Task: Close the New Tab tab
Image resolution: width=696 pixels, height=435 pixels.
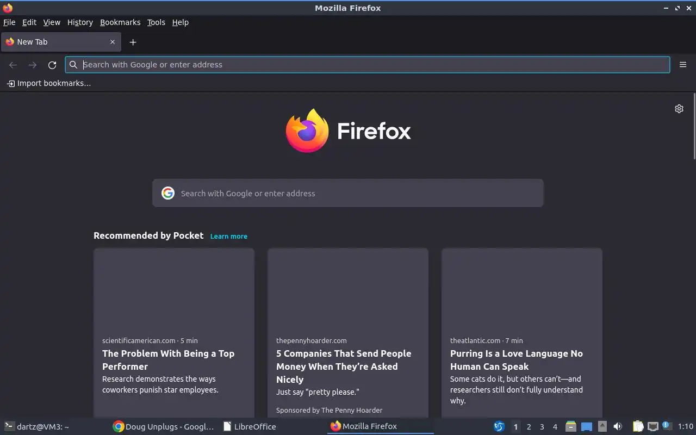Action: (x=113, y=42)
